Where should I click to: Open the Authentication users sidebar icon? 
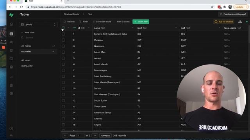coord(11,42)
